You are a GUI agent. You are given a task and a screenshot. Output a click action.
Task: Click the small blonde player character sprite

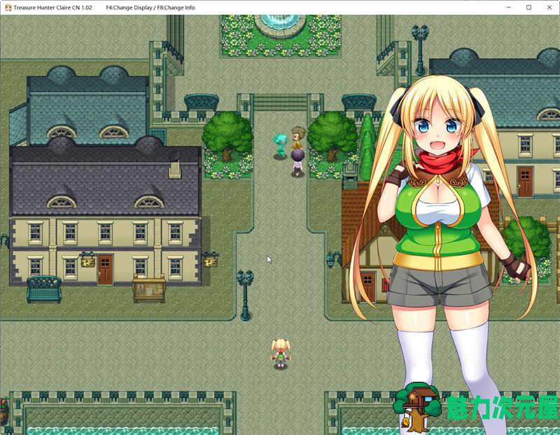coord(281,354)
